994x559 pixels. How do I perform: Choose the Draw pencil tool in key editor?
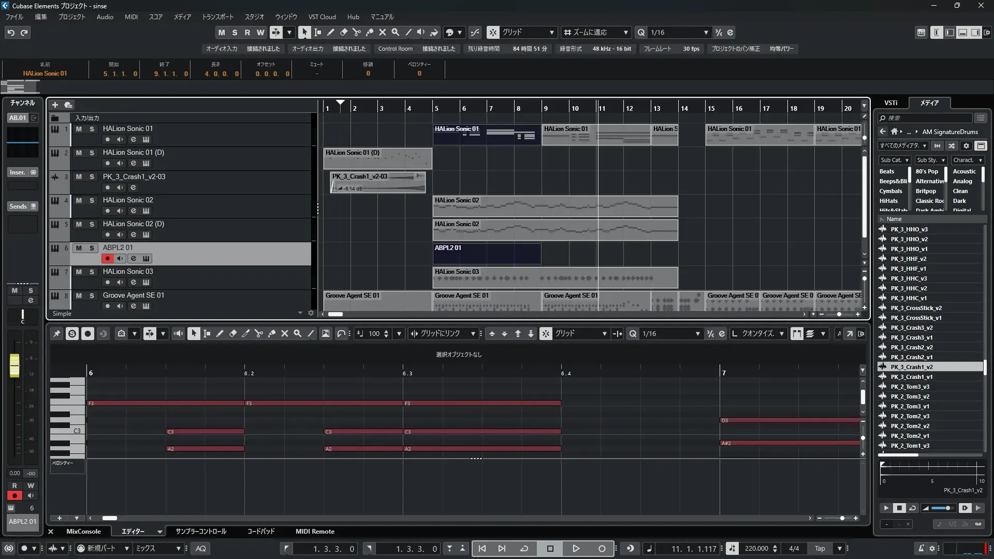click(220, 334)
